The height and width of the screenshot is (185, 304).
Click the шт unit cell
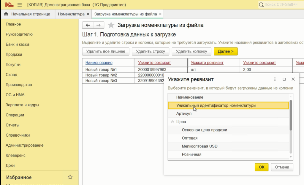coord(214,69)
